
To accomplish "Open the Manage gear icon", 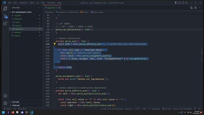I will 5,103.
